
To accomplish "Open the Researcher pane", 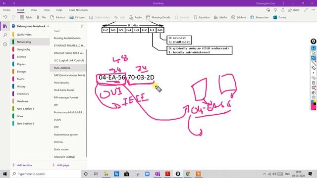I will [x=260, y=17].
